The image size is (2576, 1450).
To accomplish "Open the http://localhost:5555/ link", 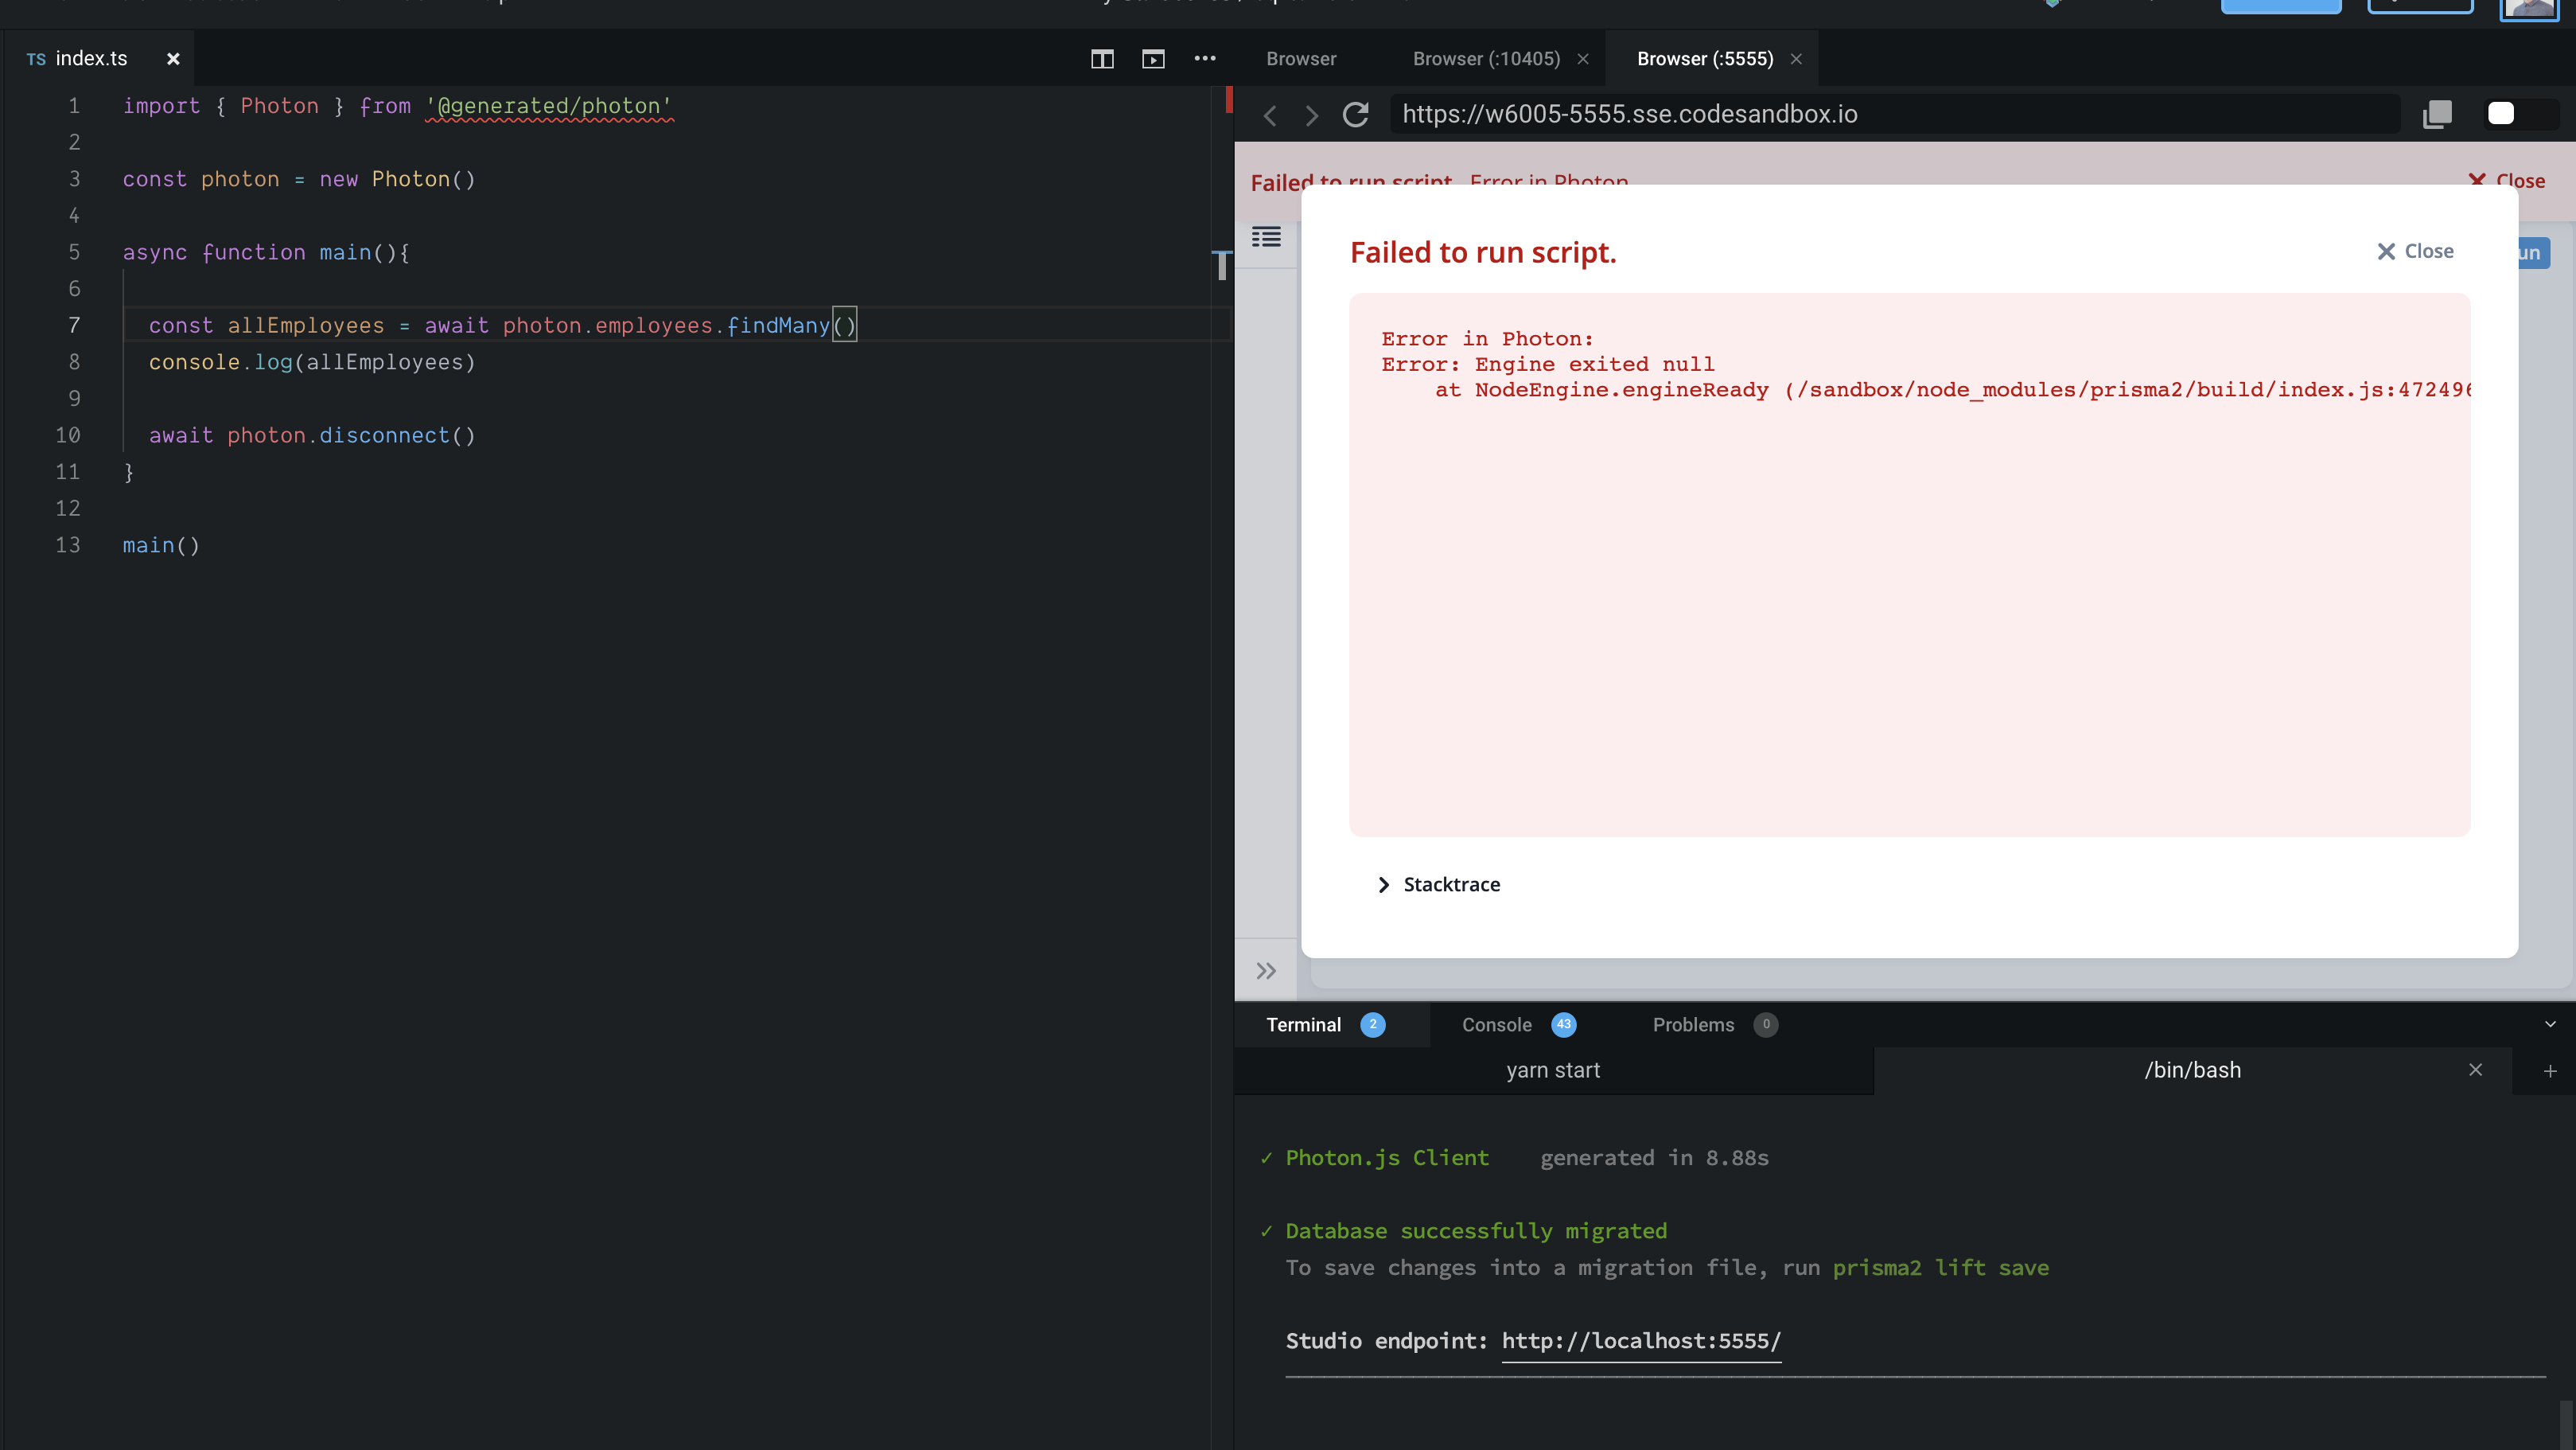I will (x=1641, y=1341).
